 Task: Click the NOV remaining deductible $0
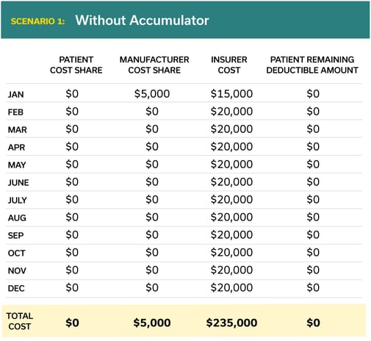(313, 270)
